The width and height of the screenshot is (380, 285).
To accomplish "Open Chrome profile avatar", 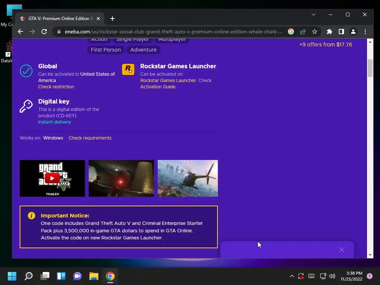I will (353, 32).
